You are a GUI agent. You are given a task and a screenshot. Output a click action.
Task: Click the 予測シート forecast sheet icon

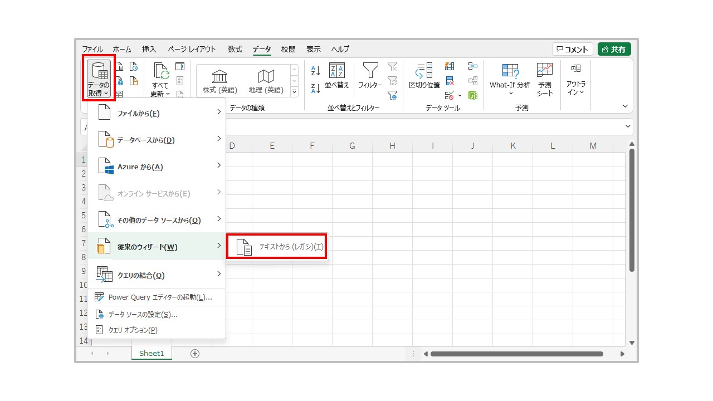(x=544, y=79)
